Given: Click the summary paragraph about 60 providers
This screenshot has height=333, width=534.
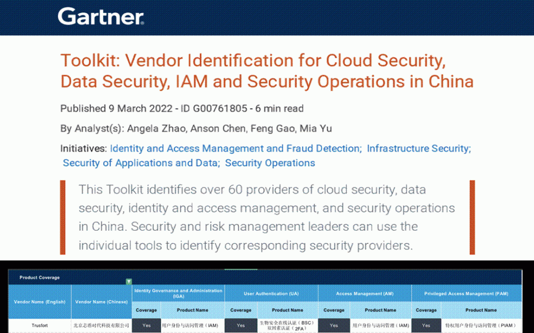Looking at the screenshot, I should coord(266,218).
